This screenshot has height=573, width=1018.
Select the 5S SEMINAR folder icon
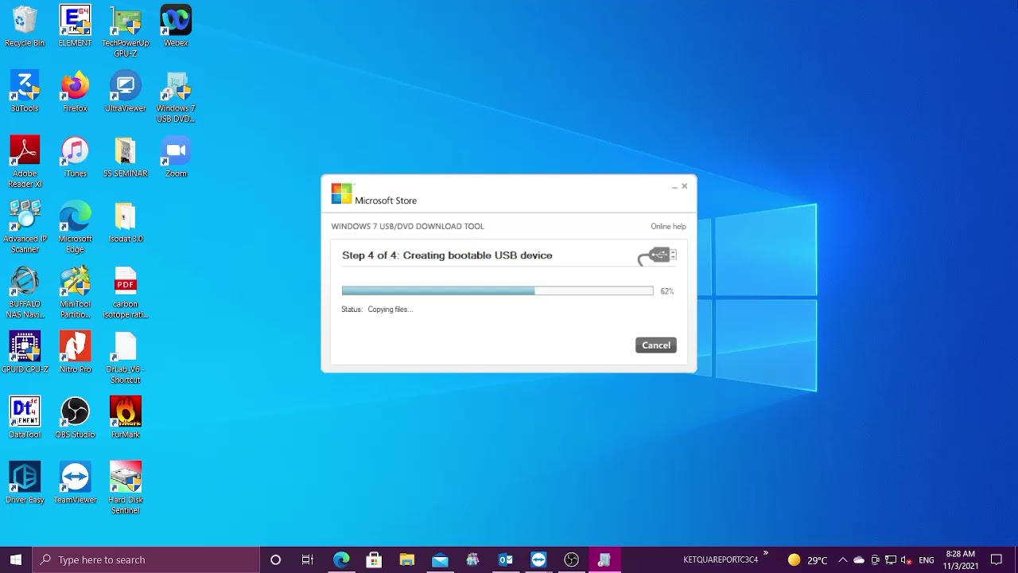tap(126, 157)
